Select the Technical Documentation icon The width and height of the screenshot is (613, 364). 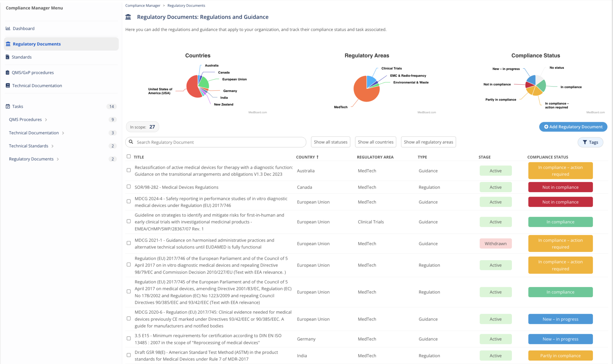(x=7, y=85)
